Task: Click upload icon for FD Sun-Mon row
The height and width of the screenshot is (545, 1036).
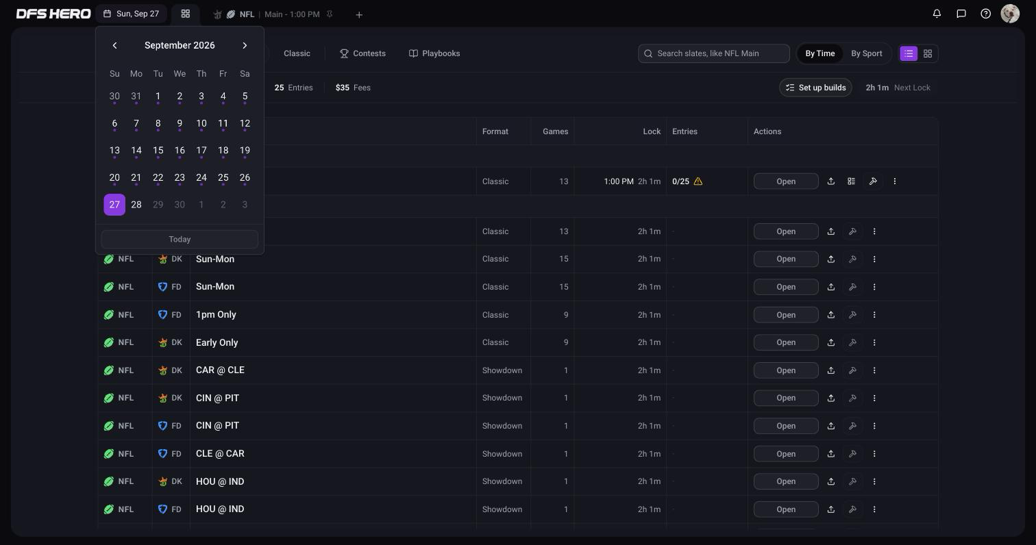Action: coord(831,287)
